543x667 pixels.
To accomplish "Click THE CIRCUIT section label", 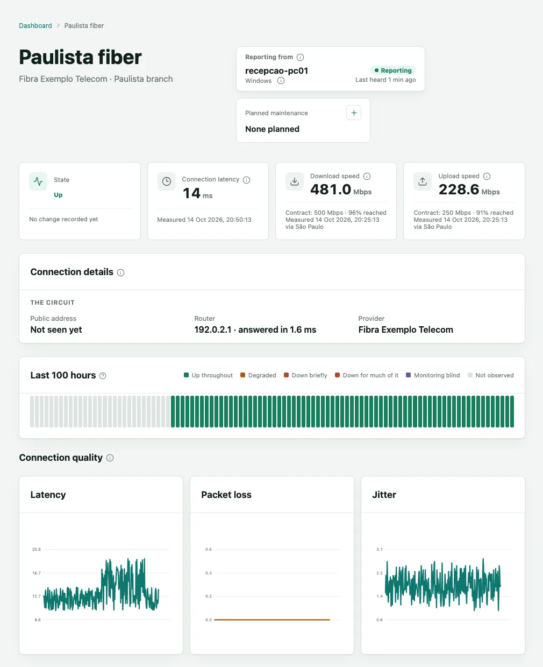I will click(53, 303).
